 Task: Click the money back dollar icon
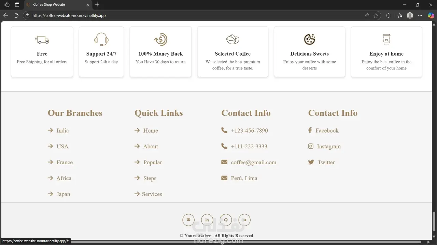[160, 40]
